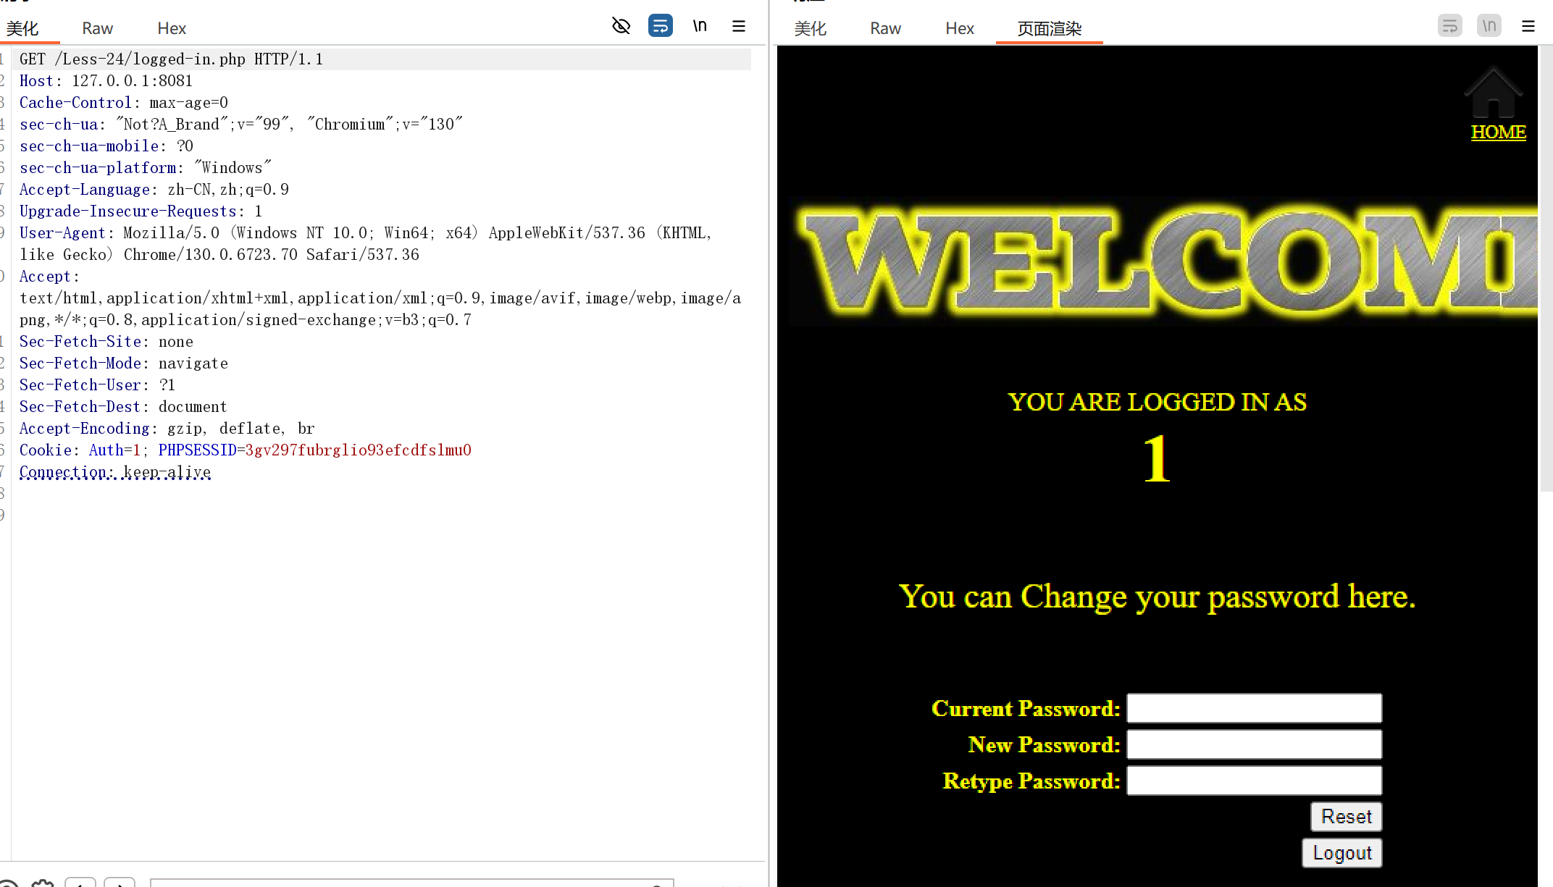Open the response pane hamburger menu
The width and height of the screenshot is (1553, 887).
point(1528,26)
